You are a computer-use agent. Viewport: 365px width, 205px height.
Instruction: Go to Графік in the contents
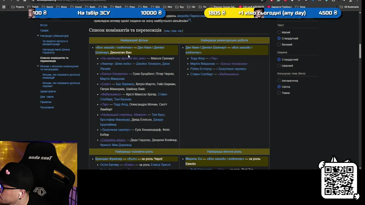click(44, 30)
